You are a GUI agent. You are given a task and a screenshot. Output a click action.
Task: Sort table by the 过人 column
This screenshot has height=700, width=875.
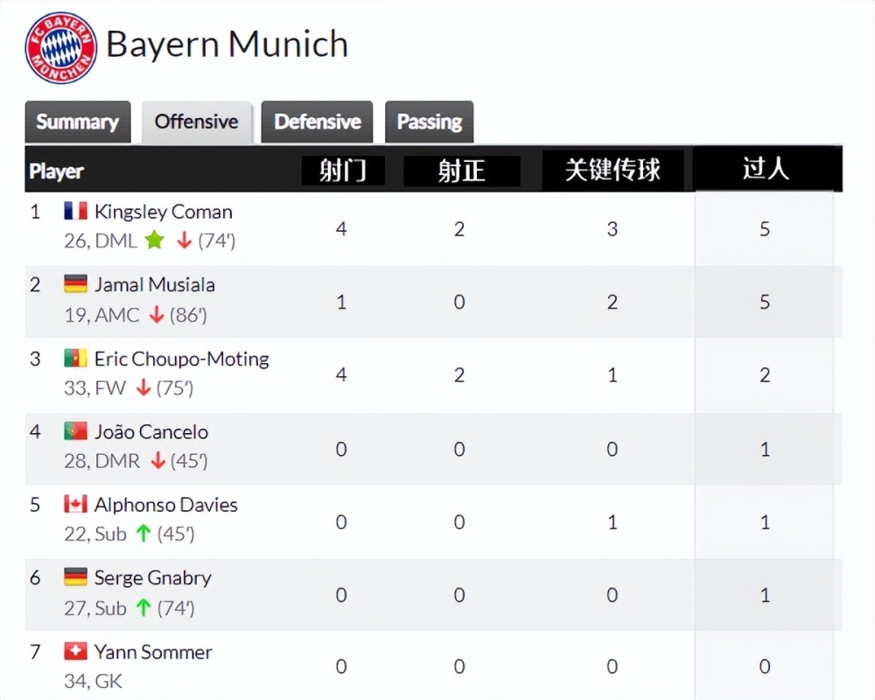[x=766, y=169]
